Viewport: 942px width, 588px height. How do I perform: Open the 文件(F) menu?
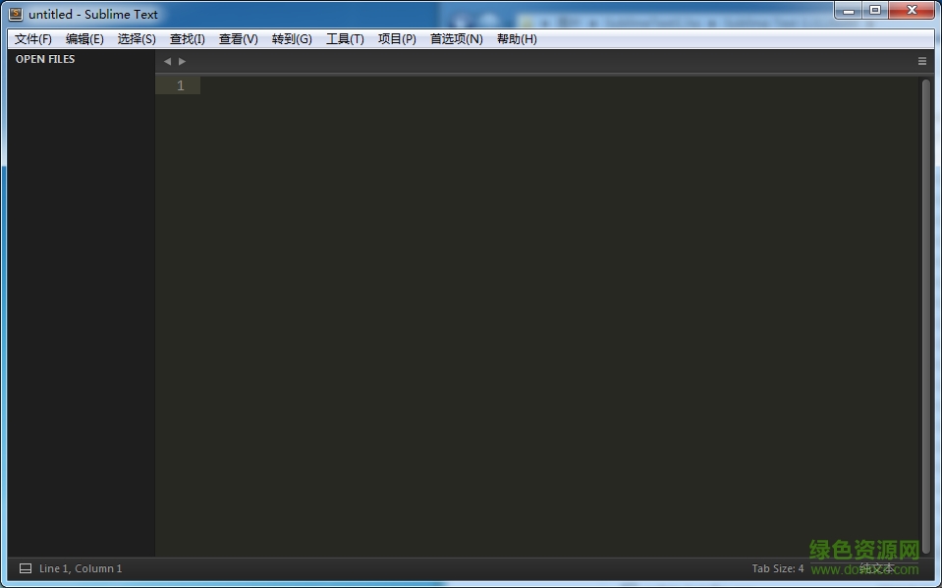pos(32,39)
